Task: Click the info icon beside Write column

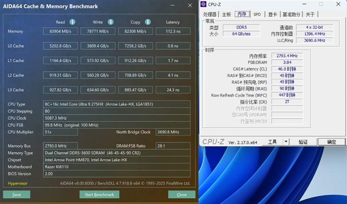Action: click(x=111, y=22)
